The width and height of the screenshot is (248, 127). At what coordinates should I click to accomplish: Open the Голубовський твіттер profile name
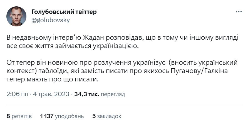(x=64, y=12)
